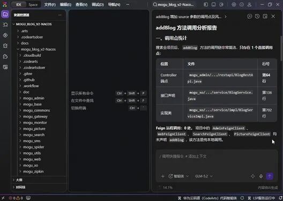The image size is (283, 201).
Task: Close the agent chat panel with X
Action: [x=273, y=17]
